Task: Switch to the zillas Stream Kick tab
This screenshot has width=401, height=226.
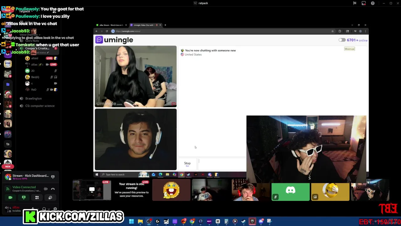Action: [111, 25]
